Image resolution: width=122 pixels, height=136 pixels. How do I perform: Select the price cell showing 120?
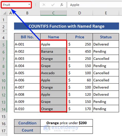(x=80, y=94)
